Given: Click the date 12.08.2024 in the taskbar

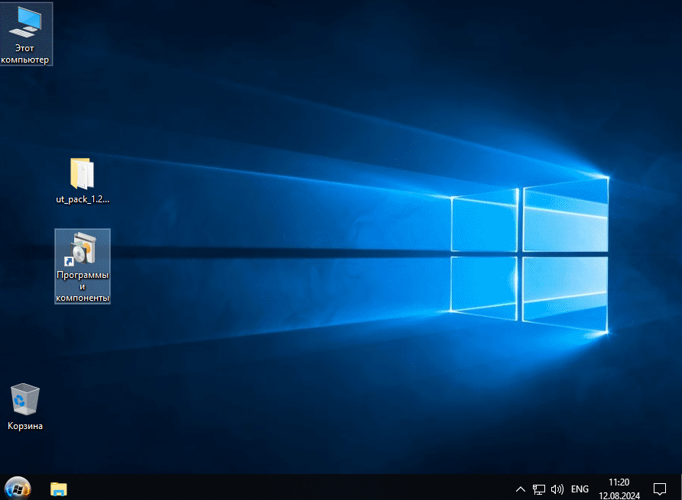Looking at the screenshot, I should pos(619,495).
